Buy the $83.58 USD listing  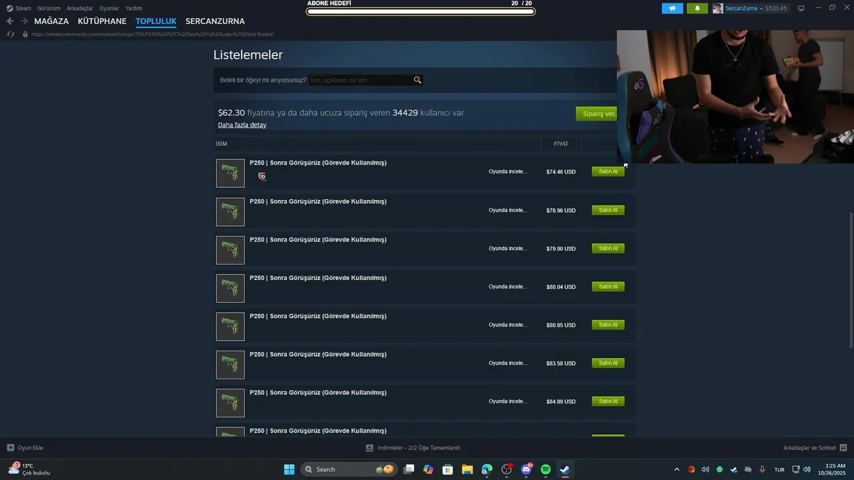pos(608,363)
